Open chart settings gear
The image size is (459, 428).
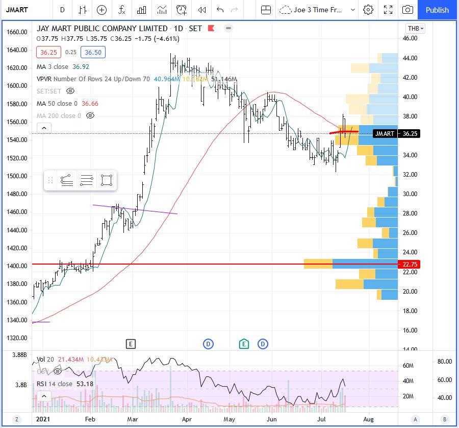coord(368,10)
